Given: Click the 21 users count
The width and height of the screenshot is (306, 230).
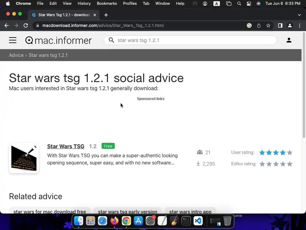Looking at the screenshot, I should coord(208,152).
